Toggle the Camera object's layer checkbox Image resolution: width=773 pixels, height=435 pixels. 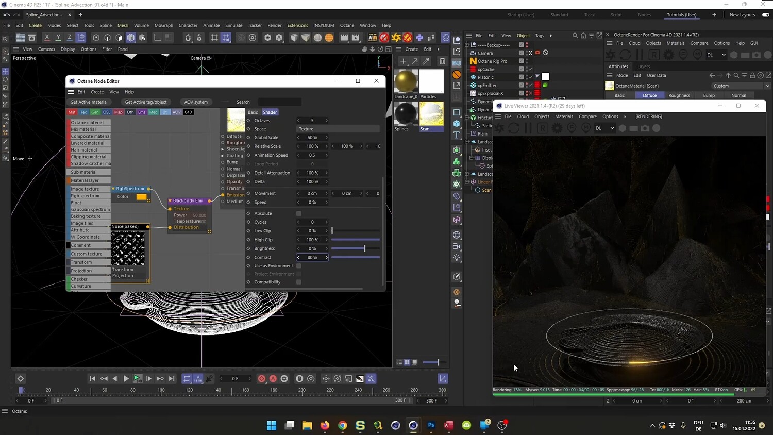pyautogui.click(x=522, y=53)
